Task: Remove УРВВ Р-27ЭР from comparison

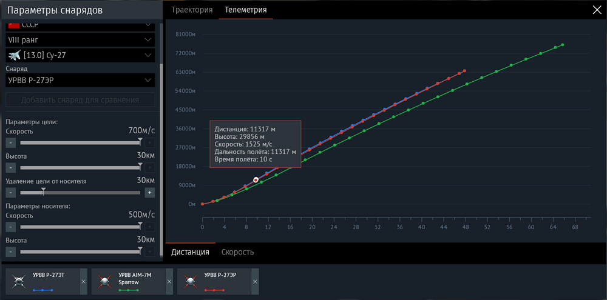Action: (x=255, y=281)
